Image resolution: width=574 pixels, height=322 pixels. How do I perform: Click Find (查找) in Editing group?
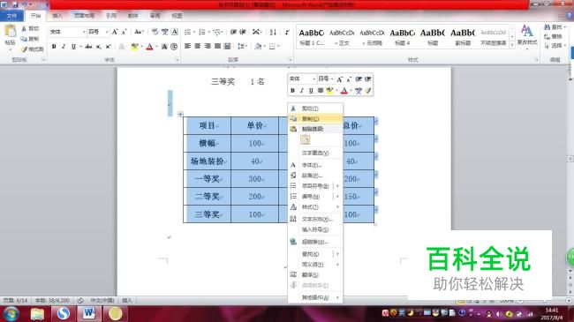click(x=554, y=27)
